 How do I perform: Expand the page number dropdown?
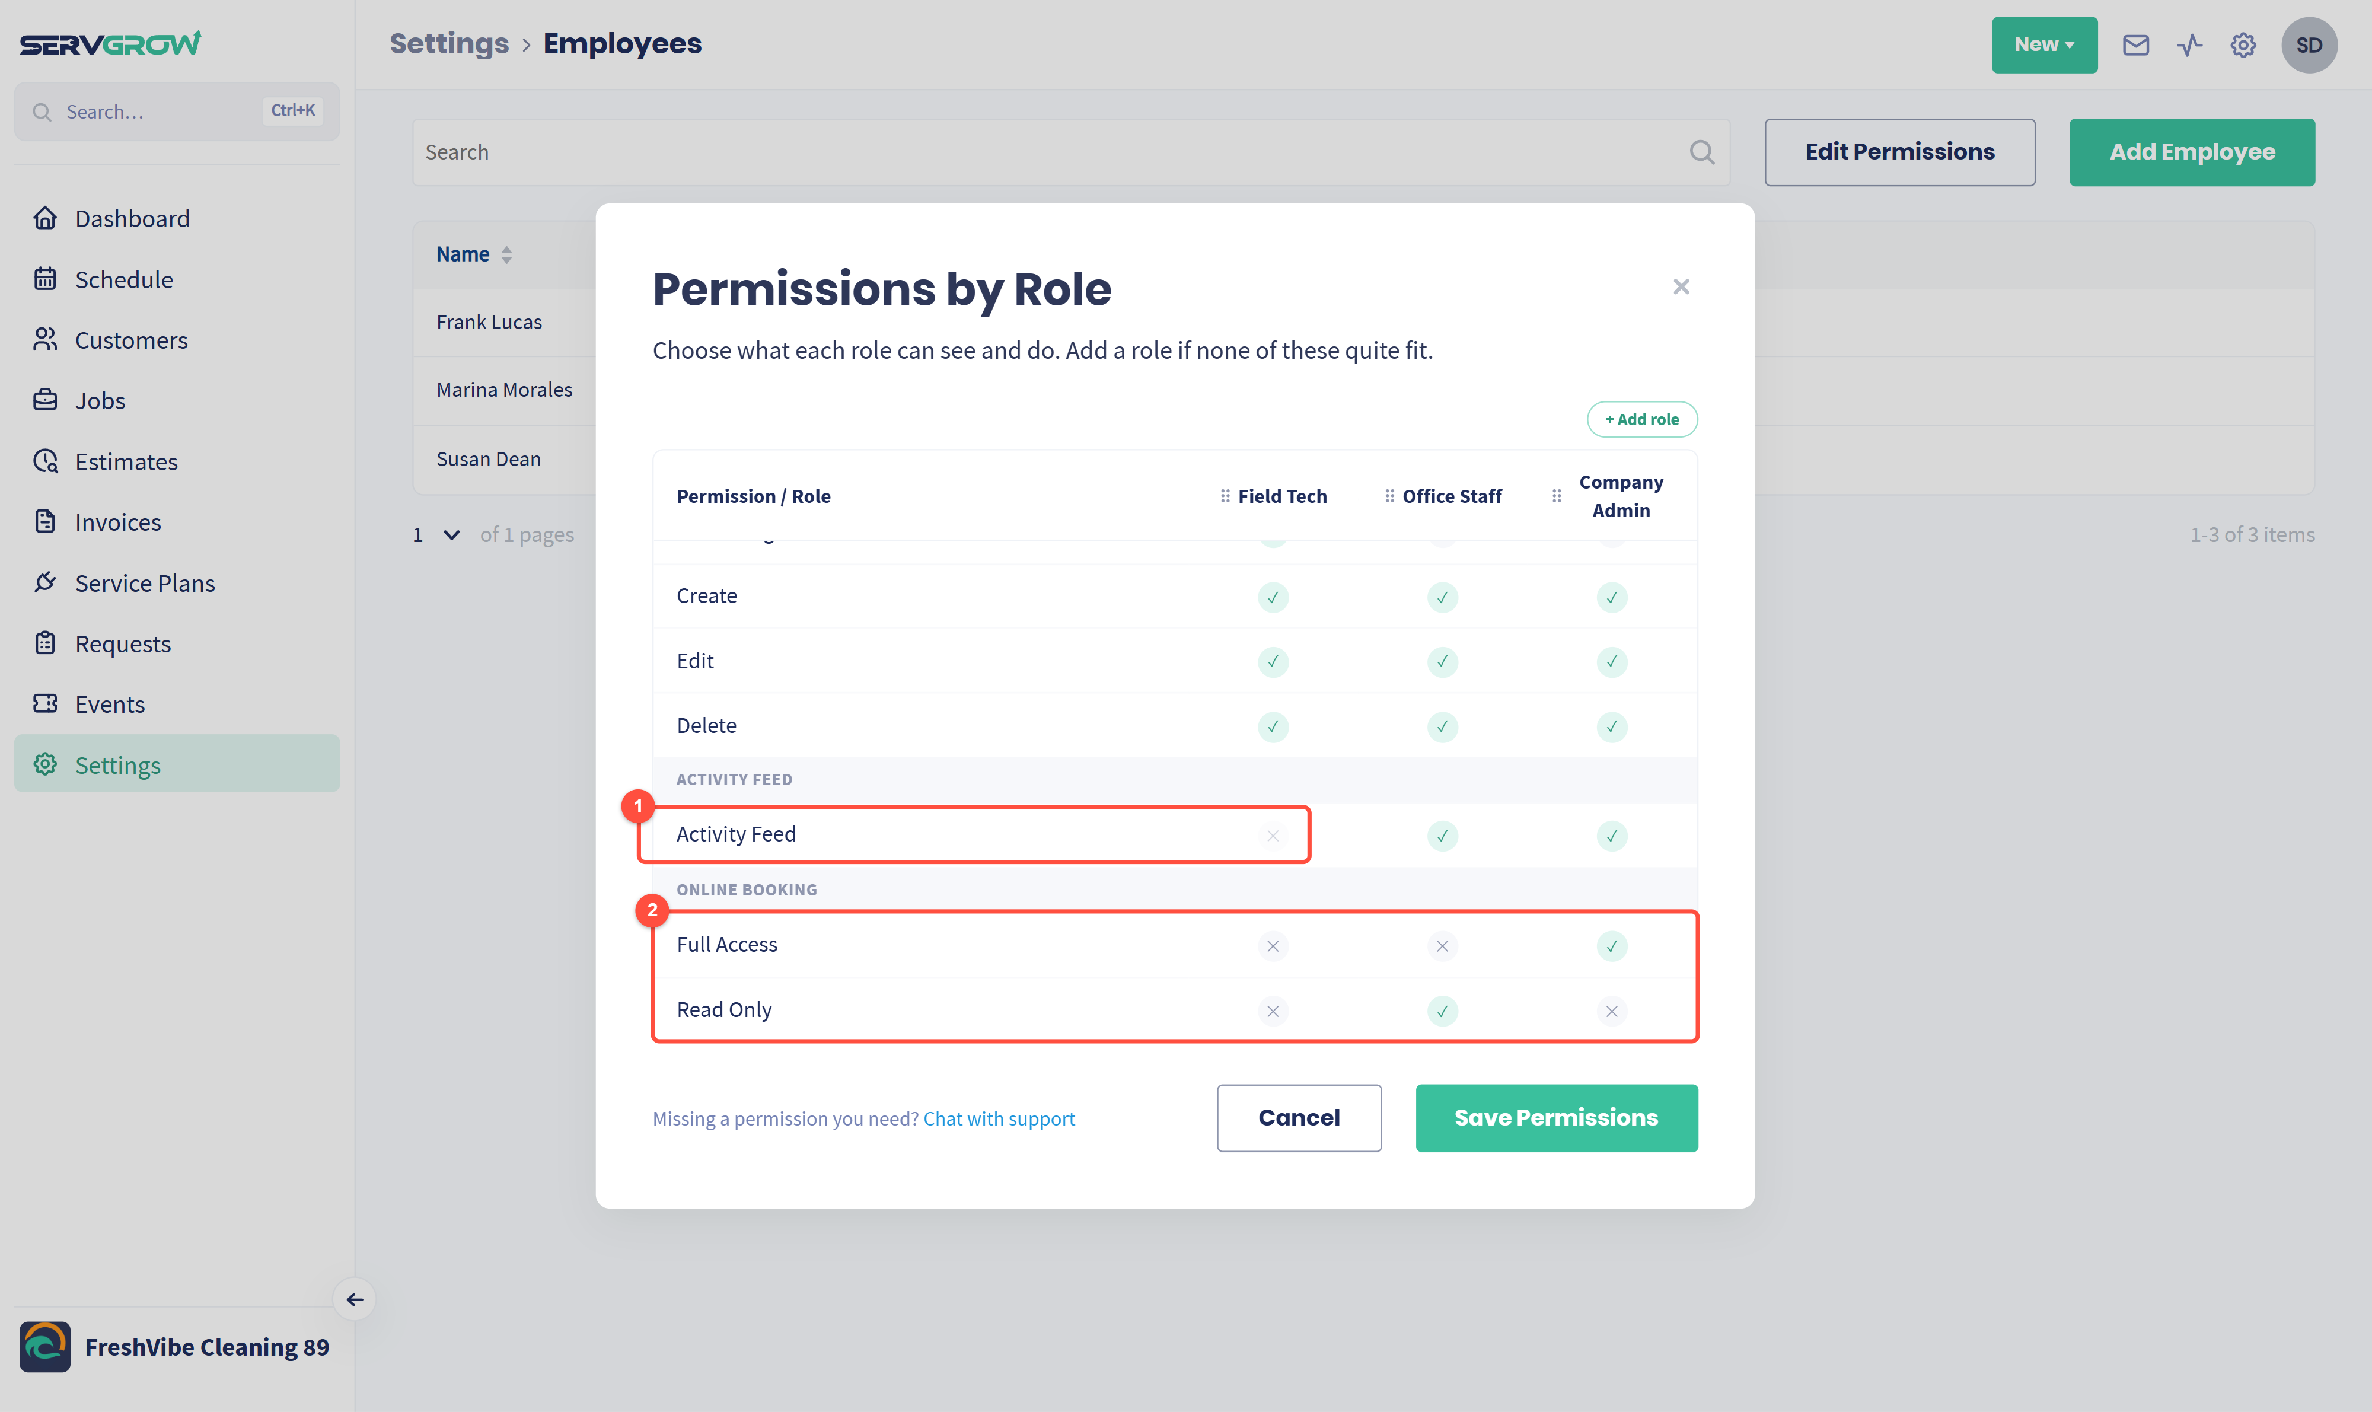451,535
